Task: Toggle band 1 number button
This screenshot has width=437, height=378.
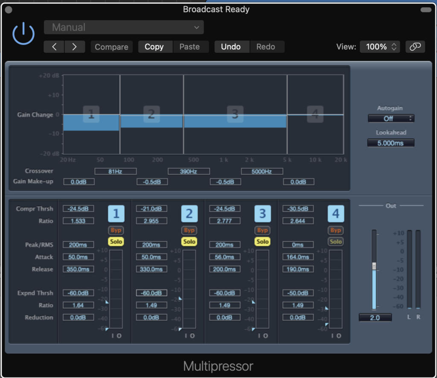Action: 116,214
